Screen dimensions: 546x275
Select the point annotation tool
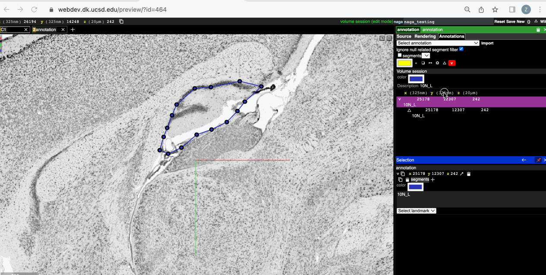[416, 63]
